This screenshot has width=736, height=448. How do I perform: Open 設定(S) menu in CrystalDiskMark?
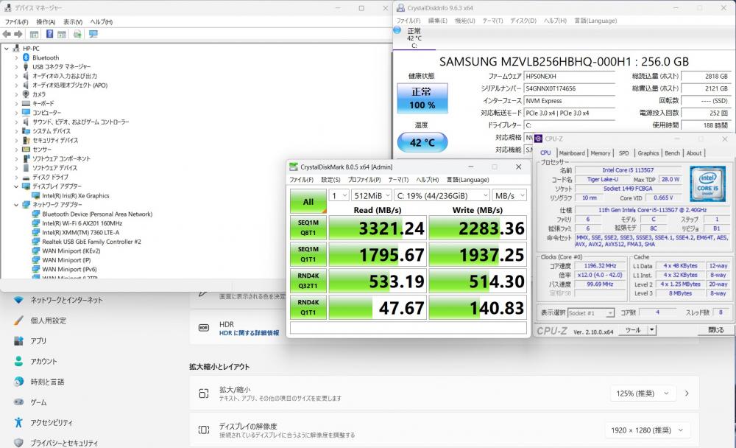330,180
